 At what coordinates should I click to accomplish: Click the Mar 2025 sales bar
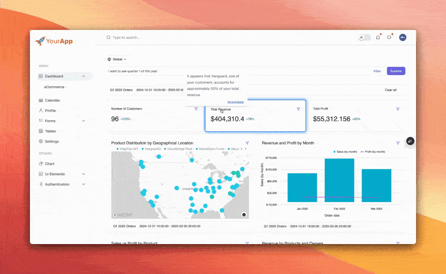pos(376,186)
